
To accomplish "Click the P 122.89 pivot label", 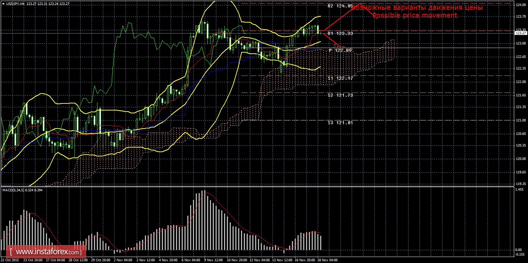I will pos(340,50).
